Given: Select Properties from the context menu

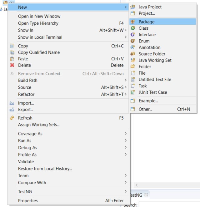Looking at the screenshot, I should tap(28, 201).
